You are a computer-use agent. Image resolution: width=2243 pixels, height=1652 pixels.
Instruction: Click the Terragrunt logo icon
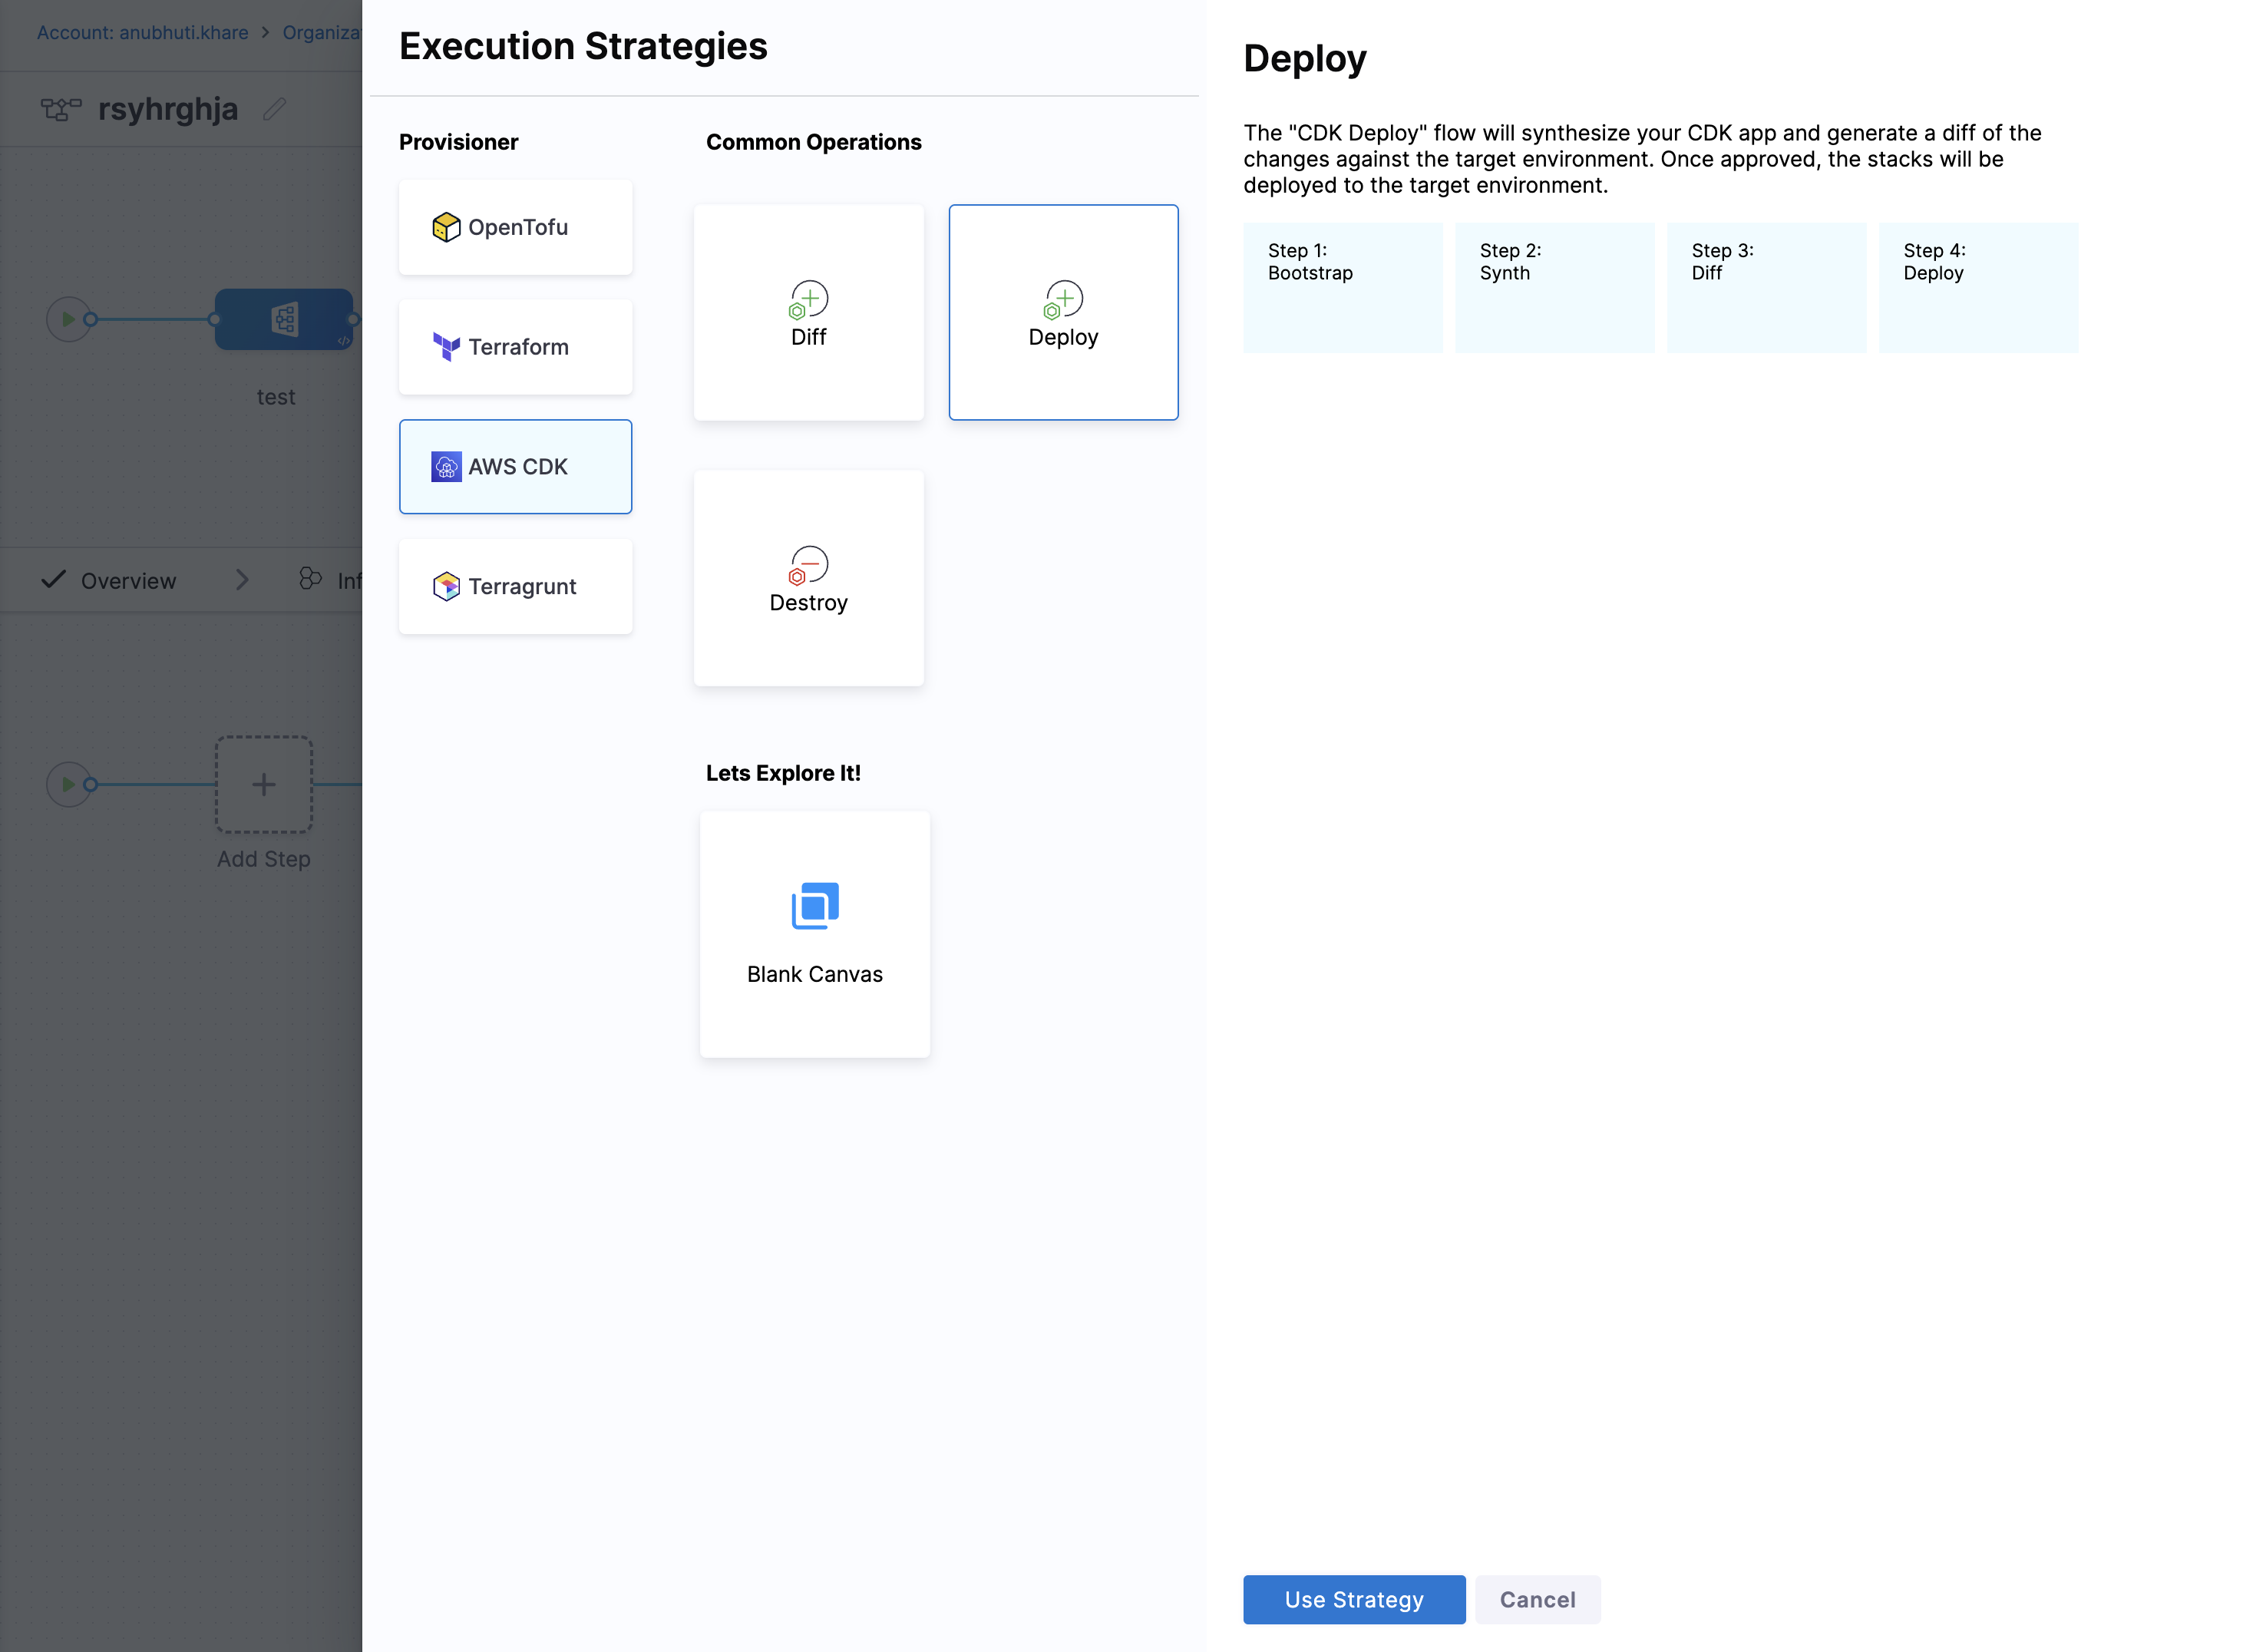click(x=446, y=586)
